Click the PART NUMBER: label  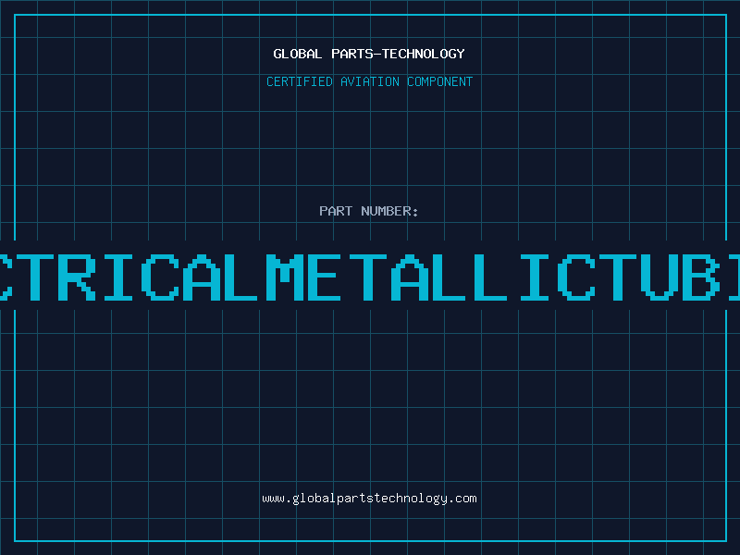pos(369,211)
